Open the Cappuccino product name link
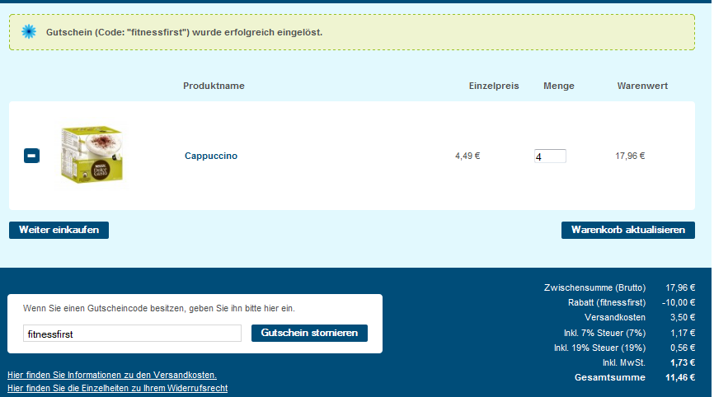The height and width of the screenshot is (397, 714). 211,156
